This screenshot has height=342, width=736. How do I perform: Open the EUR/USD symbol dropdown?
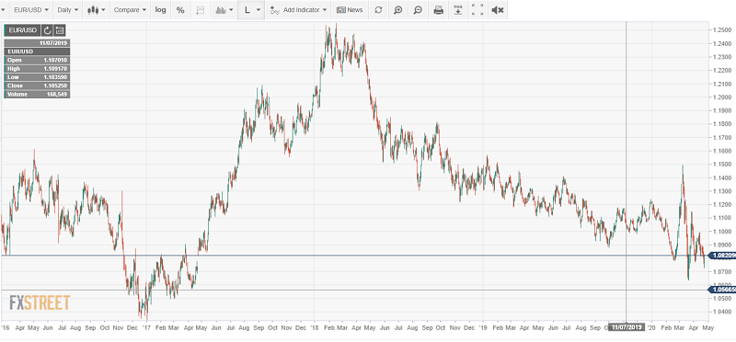pos(31,10)
